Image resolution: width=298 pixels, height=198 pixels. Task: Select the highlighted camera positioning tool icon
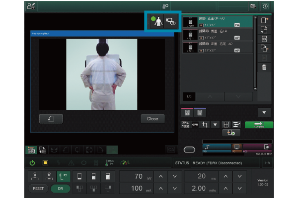pos(31,150)
